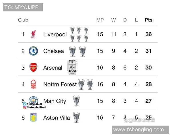Open the Liverpool team name
Screen dimensions: 172x137
(x=55, y=35)
